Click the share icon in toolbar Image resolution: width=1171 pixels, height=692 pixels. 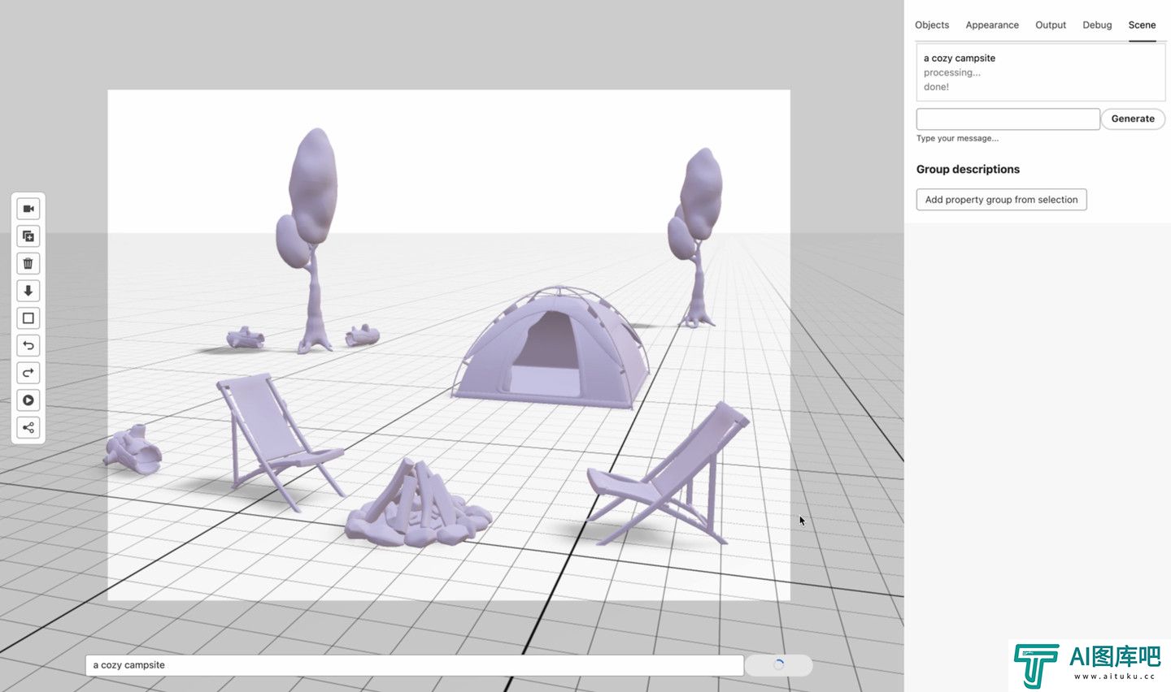tap(28, 427)
